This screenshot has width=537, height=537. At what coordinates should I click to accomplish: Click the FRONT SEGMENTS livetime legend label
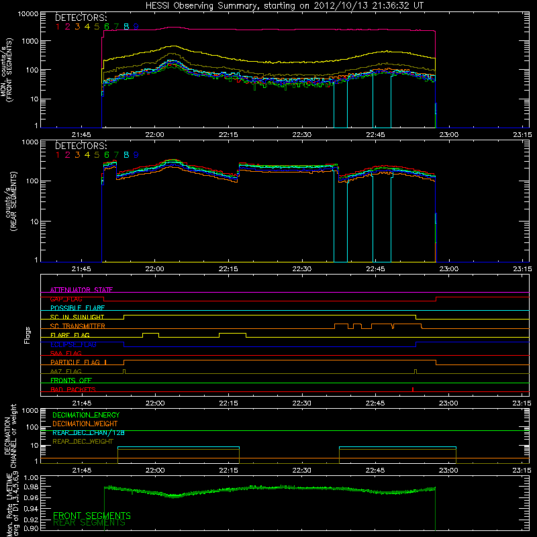92,516
